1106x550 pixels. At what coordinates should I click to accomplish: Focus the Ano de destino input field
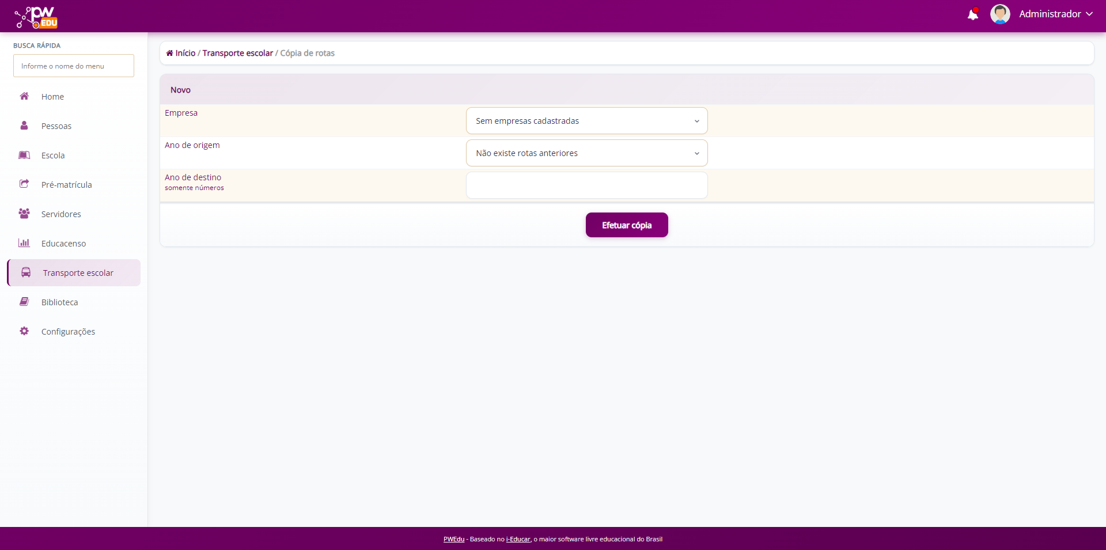(586, 185)
